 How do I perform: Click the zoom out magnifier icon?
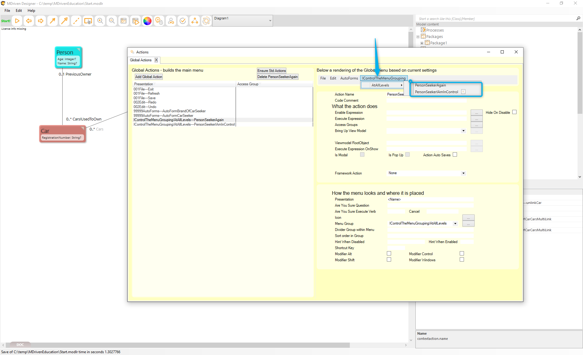tap(112, 21)
